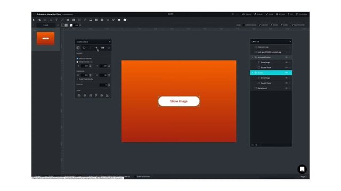This screenshot has width=341, height=191.
Task: Select the orange page thumbnail
Action: coord(45,39)
